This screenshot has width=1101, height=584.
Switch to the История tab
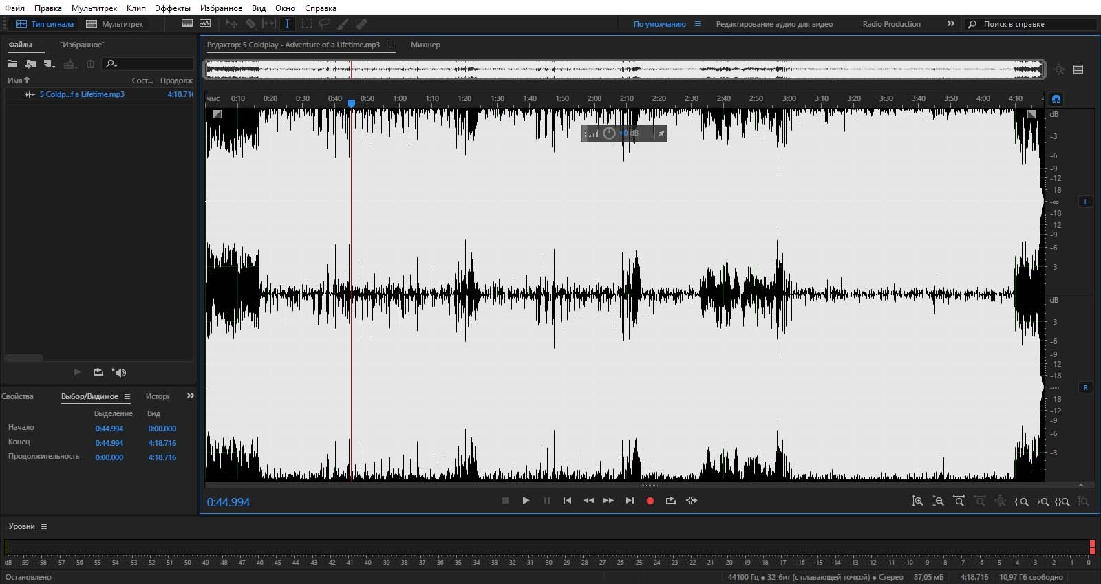pos(158,396)
